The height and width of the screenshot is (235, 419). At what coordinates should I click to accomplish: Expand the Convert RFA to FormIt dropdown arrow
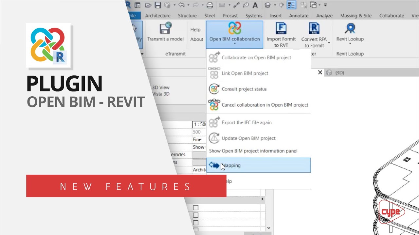(329, 43)
